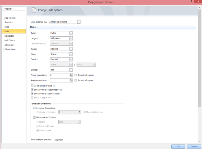Switch to the Navigation options page
Viewport: 202px width, 149px height.
click(x=9, y=36)
